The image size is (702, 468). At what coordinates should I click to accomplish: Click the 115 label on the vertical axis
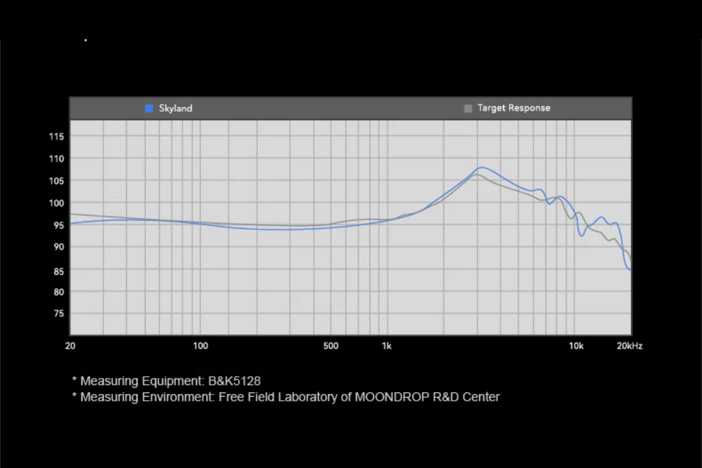pyautogui.click(x=57, y=137)
